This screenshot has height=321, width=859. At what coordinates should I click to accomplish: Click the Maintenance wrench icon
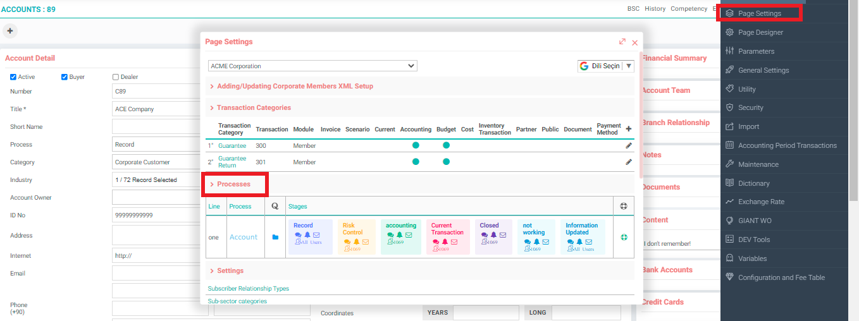tap(729, 164)
